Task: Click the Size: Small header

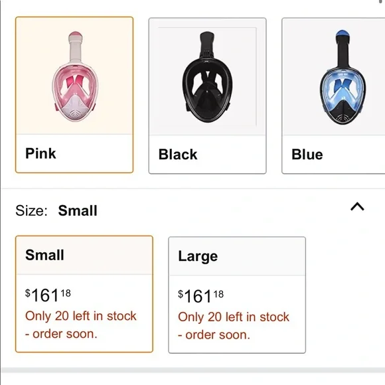Action: (56, 210)
